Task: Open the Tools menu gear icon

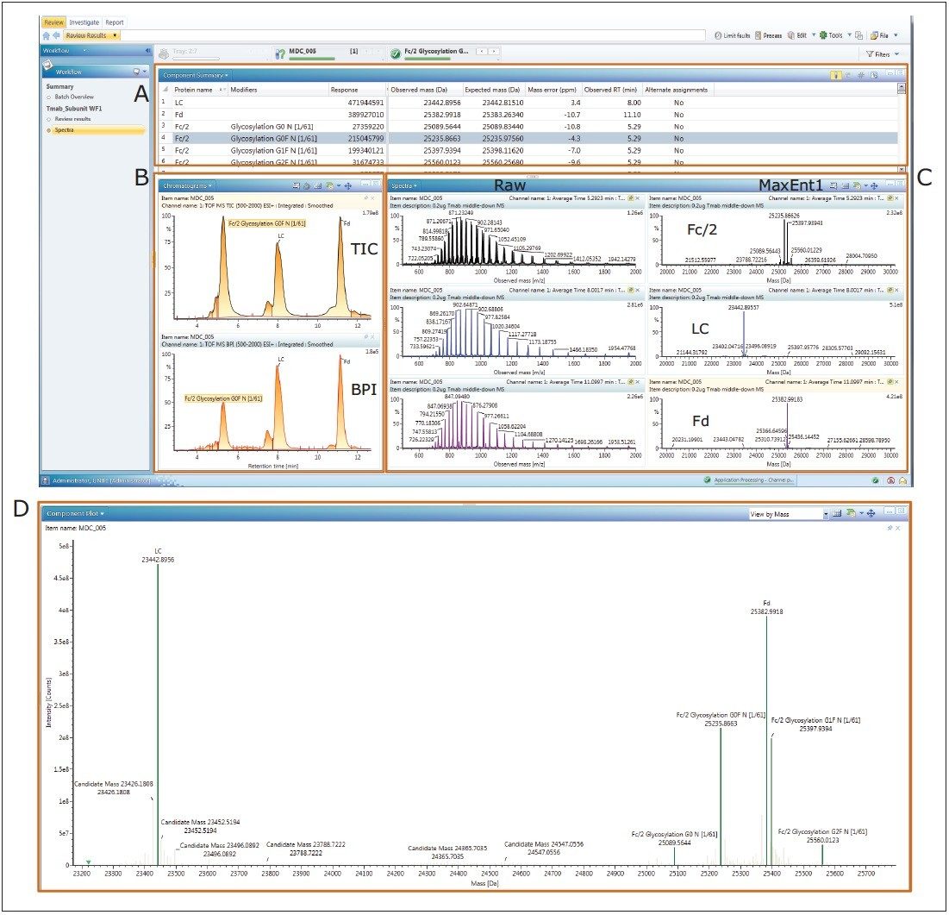Action: pos(825,35)
